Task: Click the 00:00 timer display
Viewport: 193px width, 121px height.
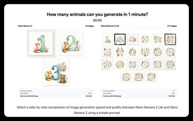Action: (x=97, y=20)
